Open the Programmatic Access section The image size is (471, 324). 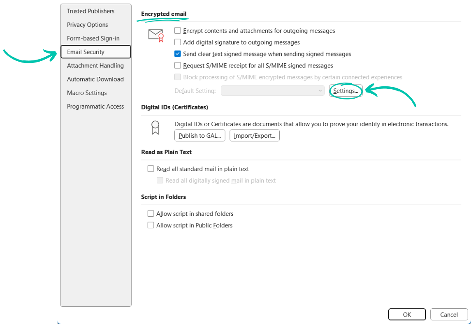pos(95,106)
